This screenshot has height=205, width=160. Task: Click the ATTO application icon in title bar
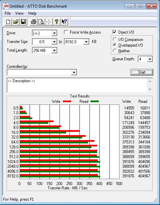[x=6, y=6]
